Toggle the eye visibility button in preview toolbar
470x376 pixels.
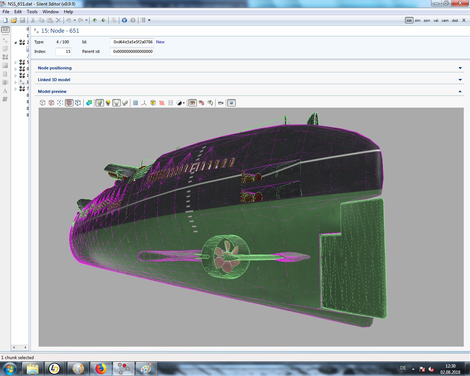192,103
